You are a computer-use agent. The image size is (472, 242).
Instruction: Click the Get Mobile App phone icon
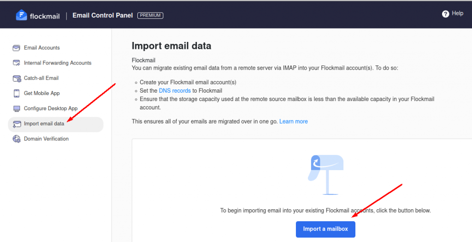pos(17,93)
